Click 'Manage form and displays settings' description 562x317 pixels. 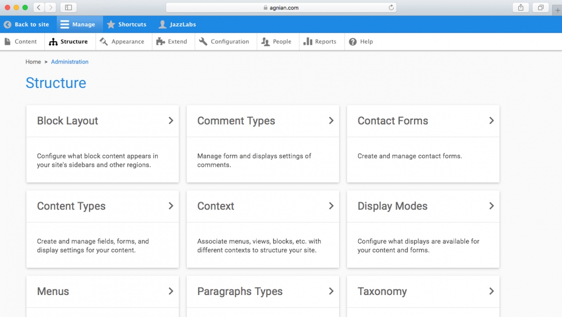254,160
